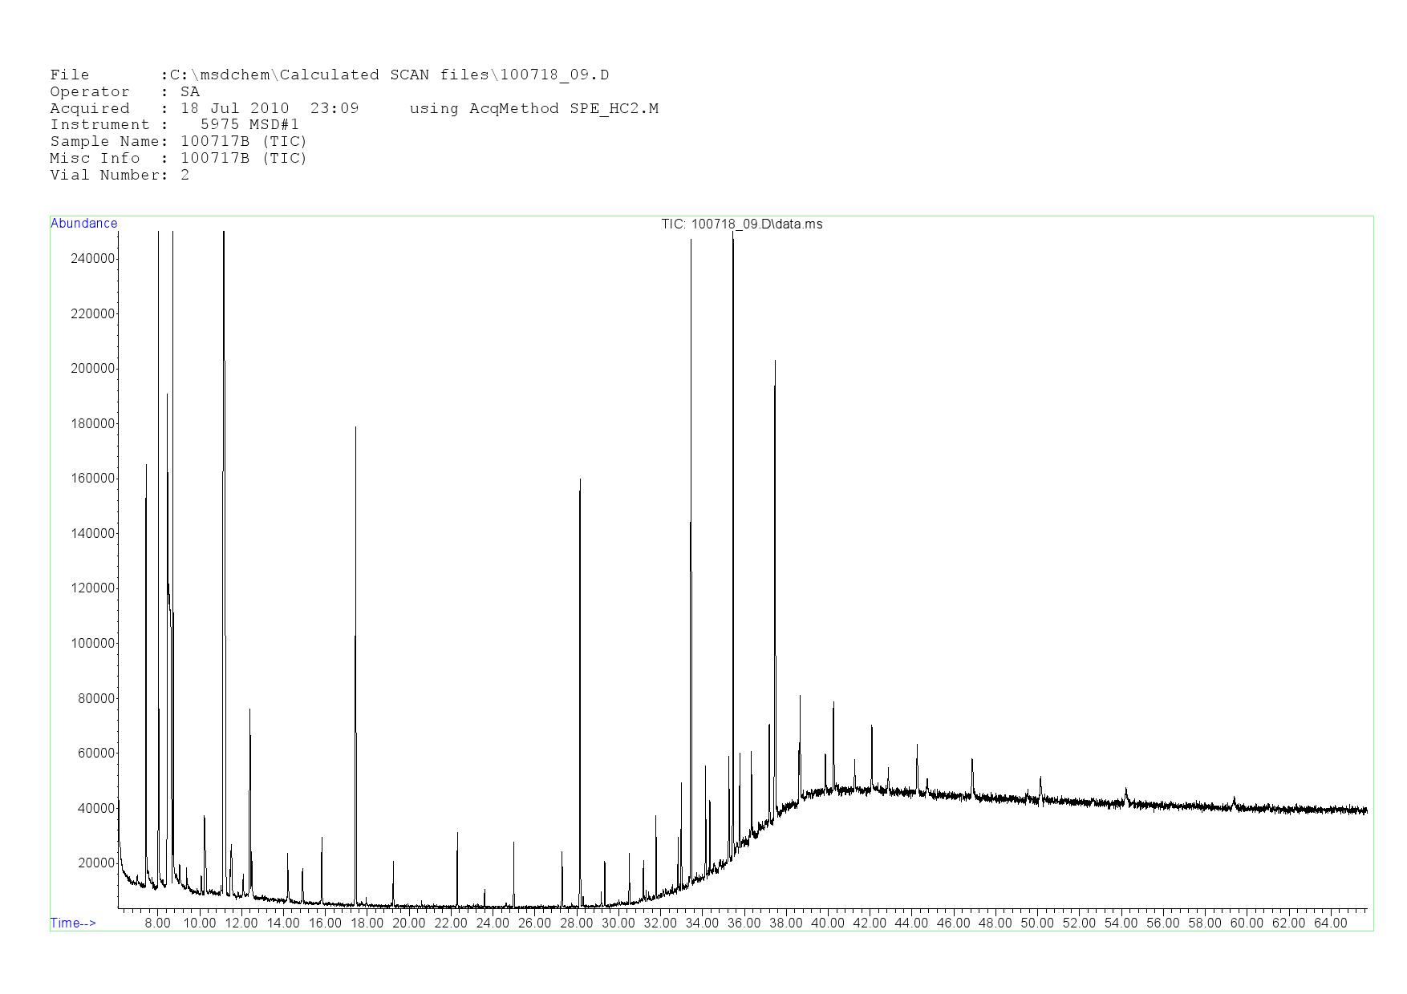This screenshot has height=994, width=1407.
Task: Click the Misc Info 100717B (TIC) line
Action: tap(178, 158)
